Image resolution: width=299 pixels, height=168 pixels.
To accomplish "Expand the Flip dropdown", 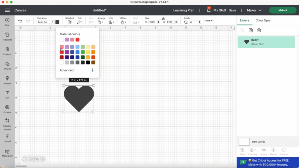I will pyautogui.click(x=111, y=22).
